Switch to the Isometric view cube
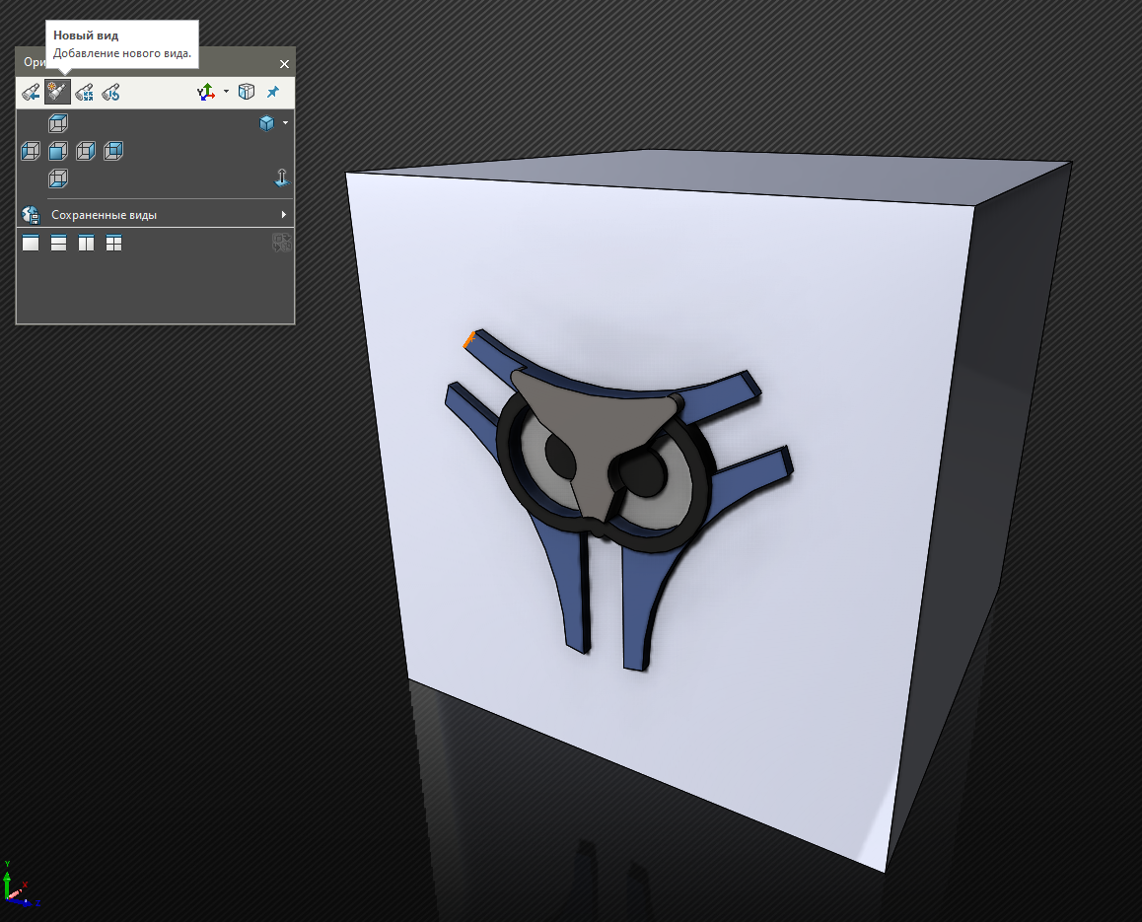 coord(266,123)
